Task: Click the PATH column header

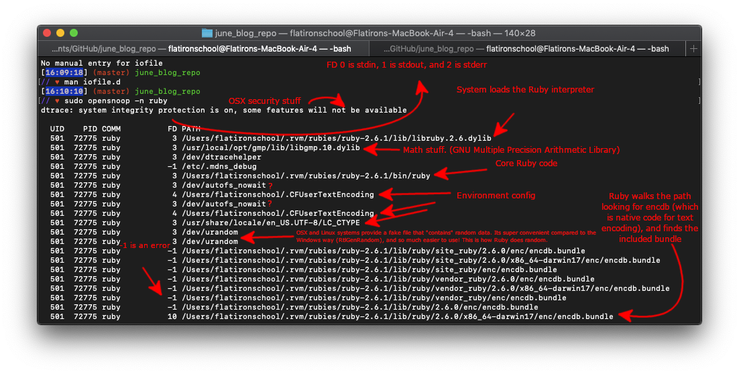Action: click(x=191, y=128)
